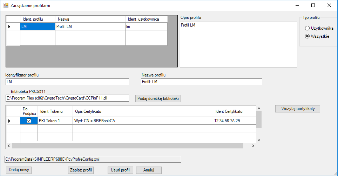
Task: Click certificate grid scroll down arrow
Action: pos(259,140)
